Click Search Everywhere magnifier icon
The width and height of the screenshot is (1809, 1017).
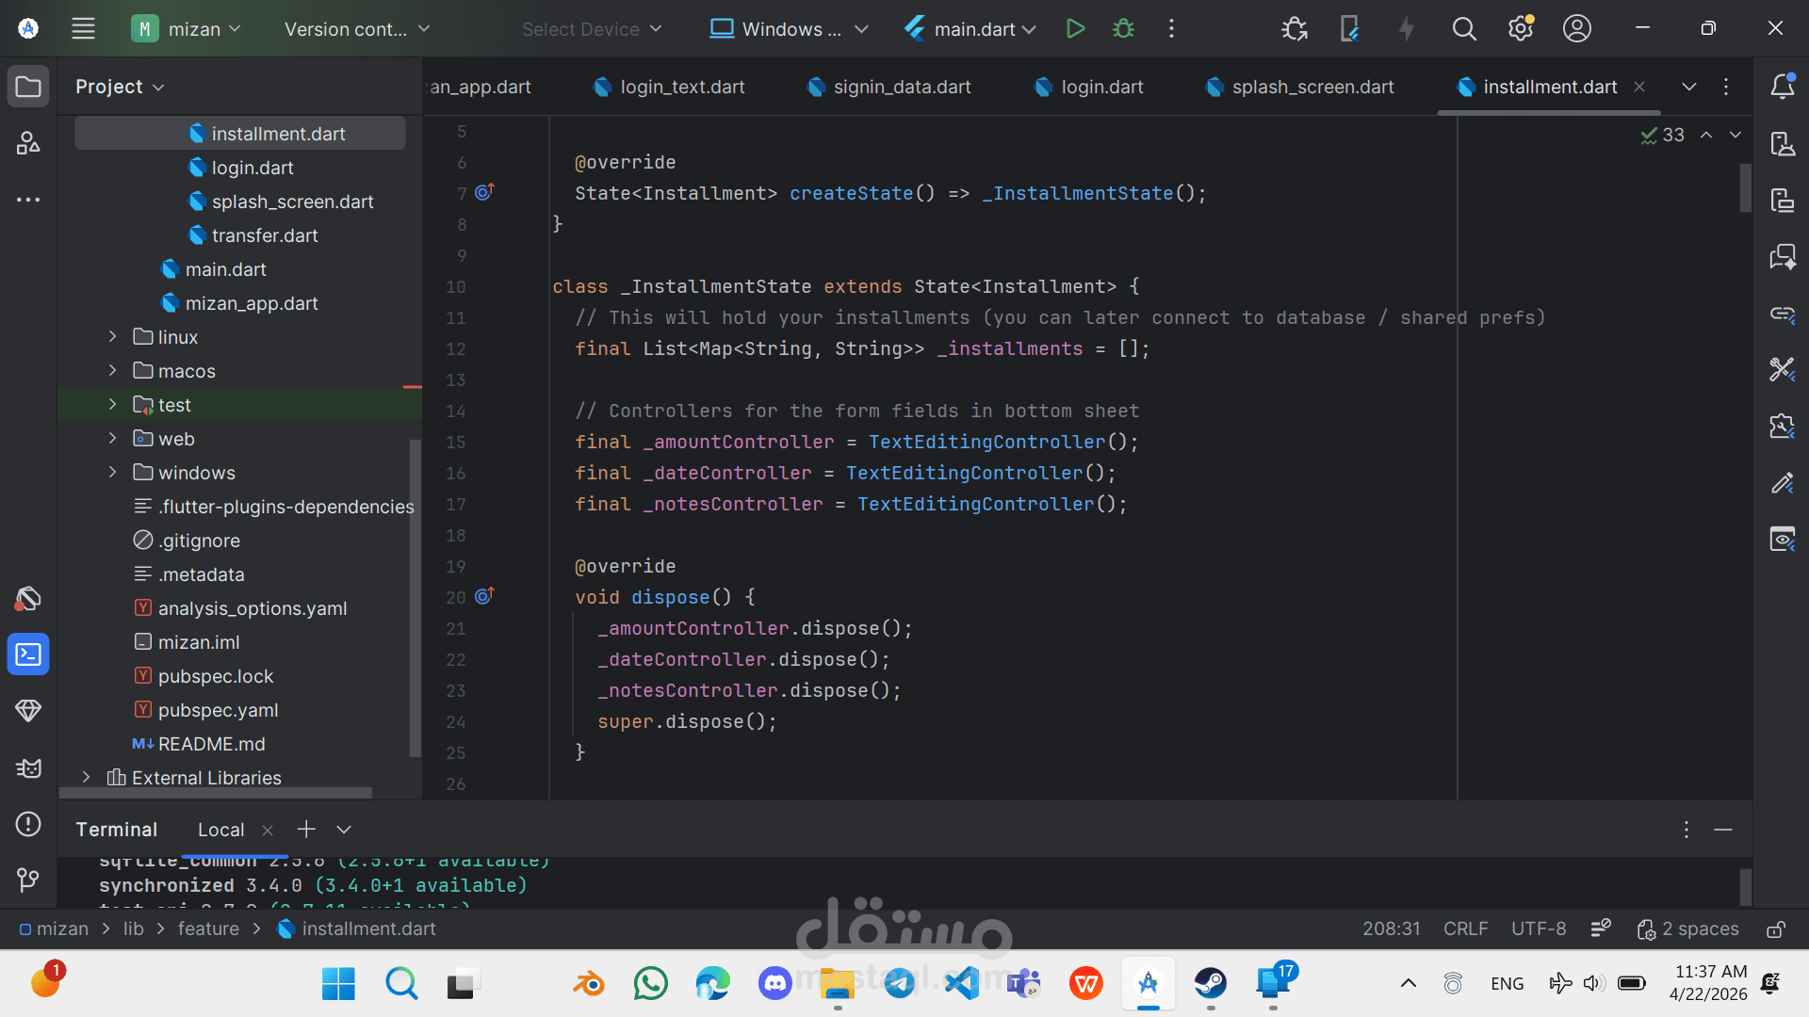point(1463,29)
